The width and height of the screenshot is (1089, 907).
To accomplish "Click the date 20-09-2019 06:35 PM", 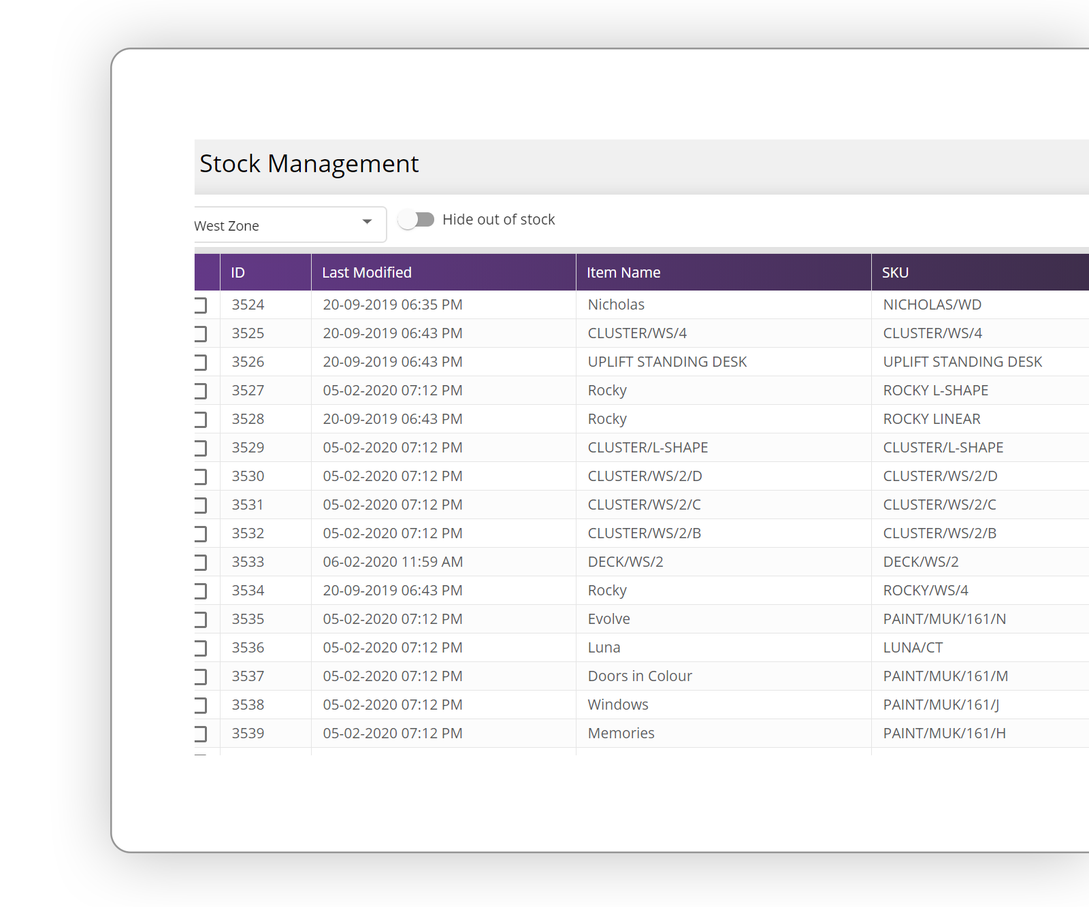I will pyautogui.click(x=393, y=305).
